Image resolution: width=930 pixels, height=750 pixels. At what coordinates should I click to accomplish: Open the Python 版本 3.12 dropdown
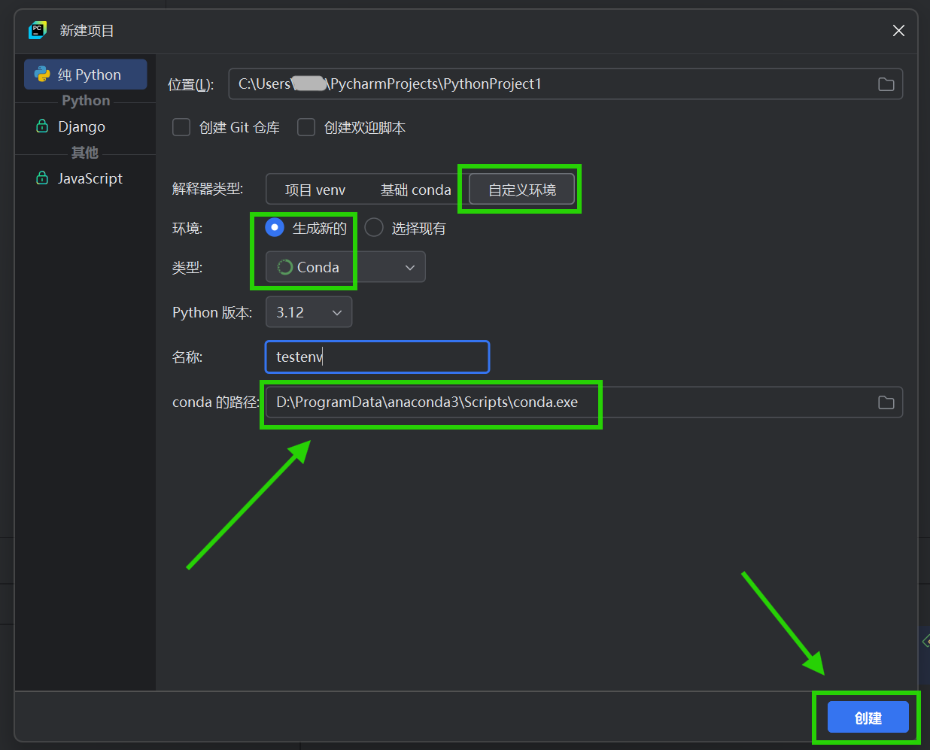[x=308, y=312]
